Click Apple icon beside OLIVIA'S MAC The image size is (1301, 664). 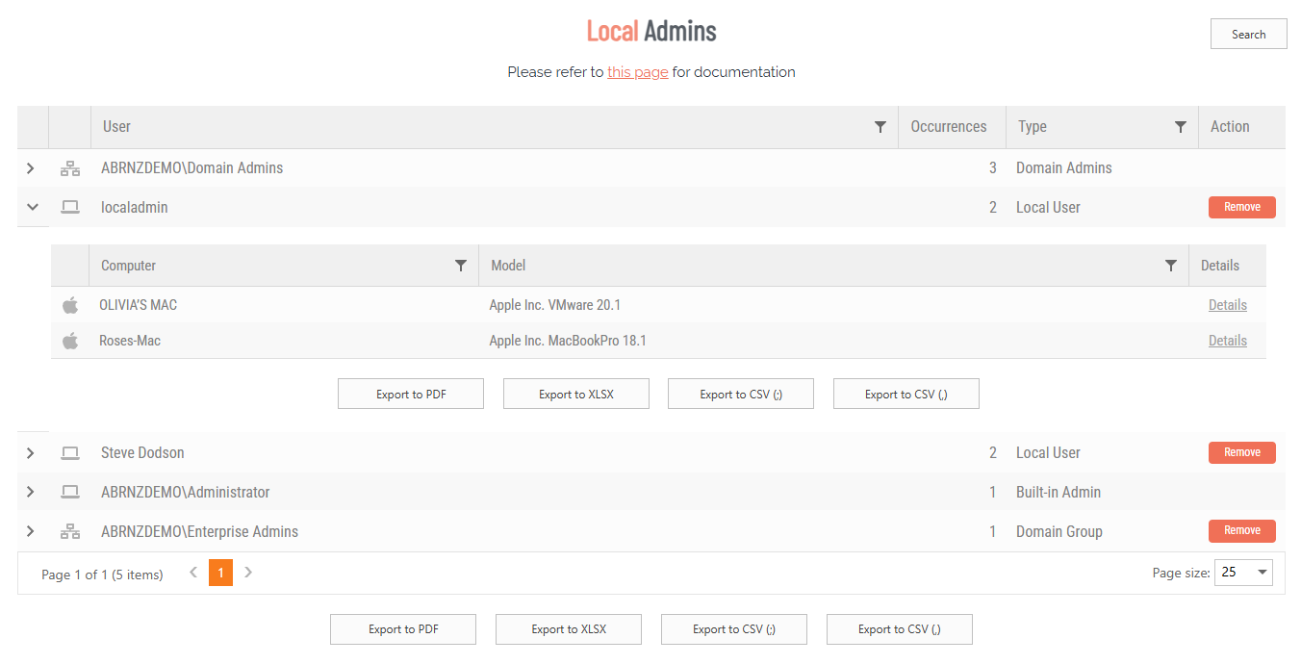point(70,305)
